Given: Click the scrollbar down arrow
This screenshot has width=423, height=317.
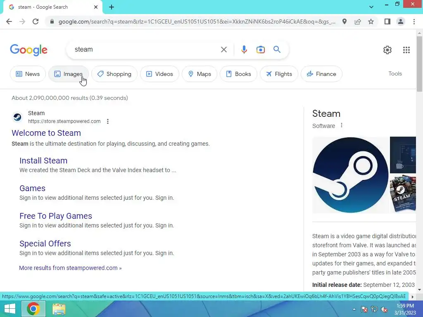Looking at the screenshot, I should pyautogui.click(x=419, y=290).
